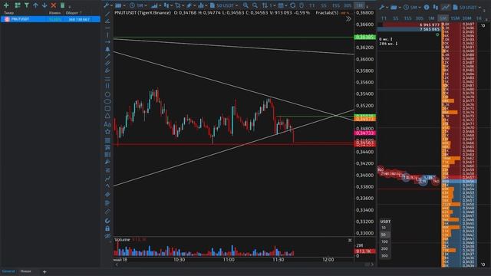Open the chart wrench settings dropdown
This screenshot has width=491, height=276.
(108, 5)
